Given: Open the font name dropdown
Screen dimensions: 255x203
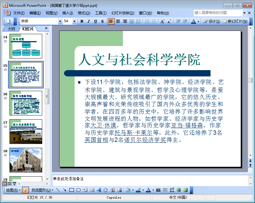Looking at the screenshot, I should click(60, 21).
